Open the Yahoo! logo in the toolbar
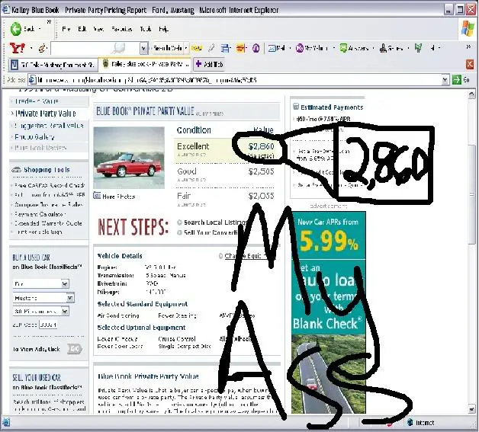 pyautogui.click(x=18, y=48)
